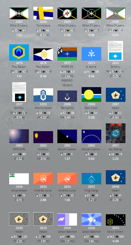Image resolution: width=131 pixels, height=245 pixels.
Task: Click the name omprakash under flag 2856
Action: (x=19, y=191)
